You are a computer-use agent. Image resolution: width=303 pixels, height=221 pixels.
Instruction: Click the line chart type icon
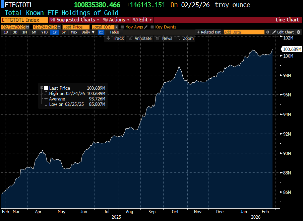pos(101,32)
